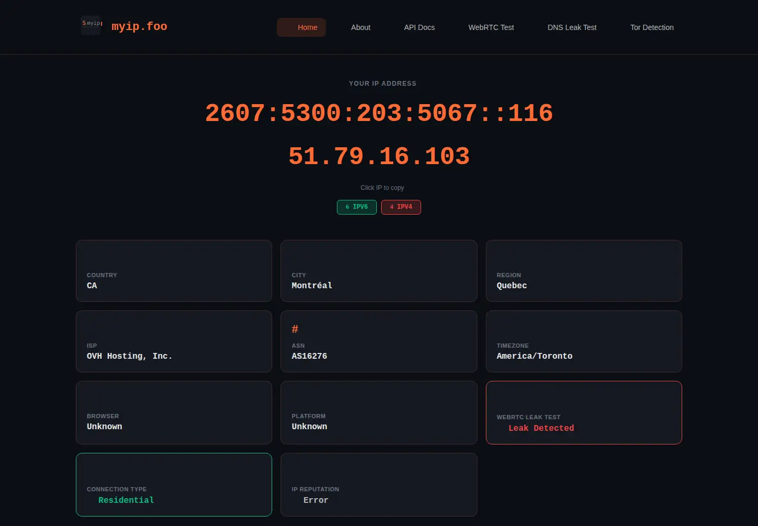This screenshot has height=526, width=758.
Task: Click the 'CONNECTION TYPE' card label
Action: (x=117, y=489)
